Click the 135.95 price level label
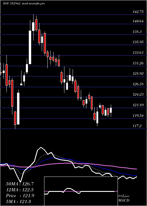147x206 pixels. (x=138, y=42)
